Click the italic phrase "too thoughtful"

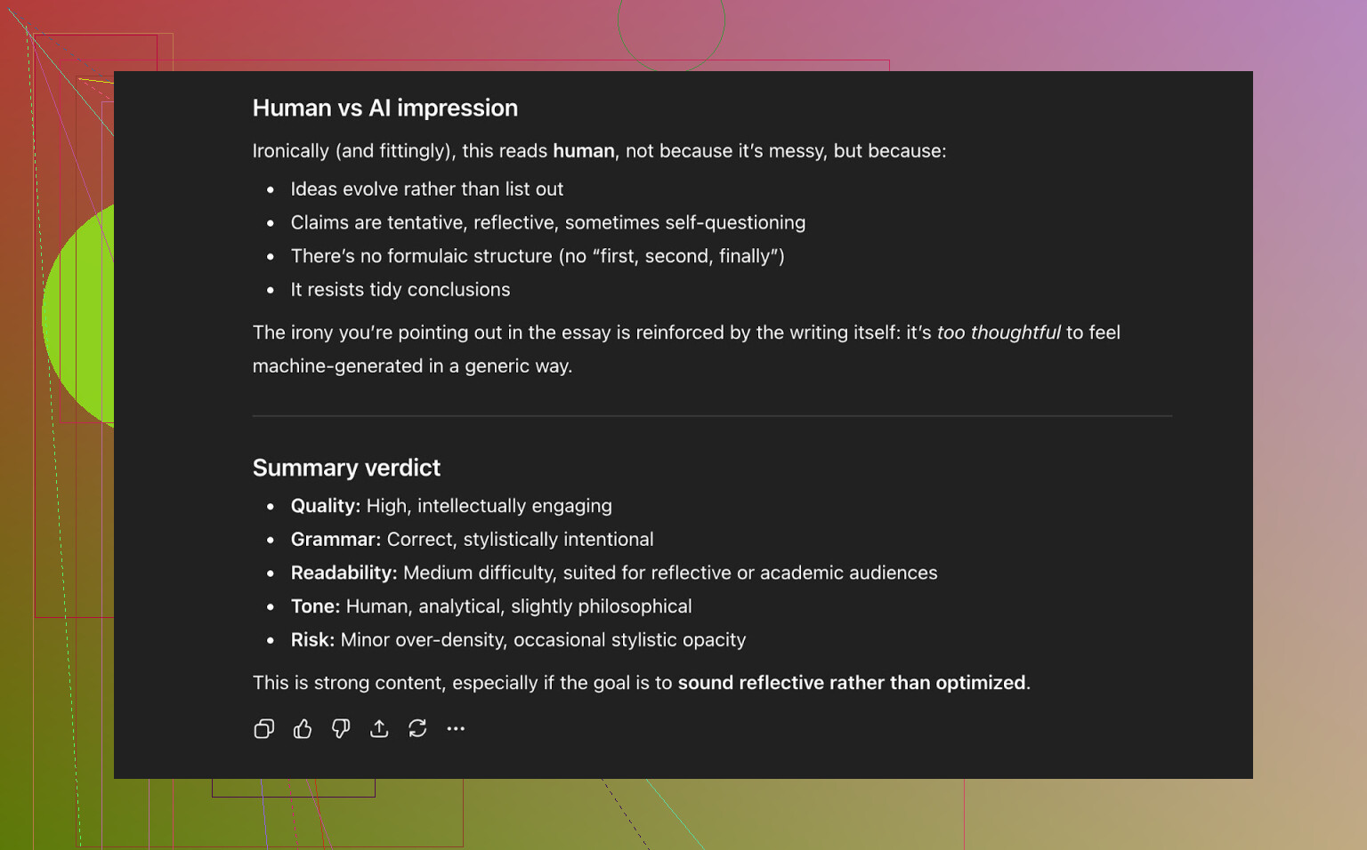point(998,333)
